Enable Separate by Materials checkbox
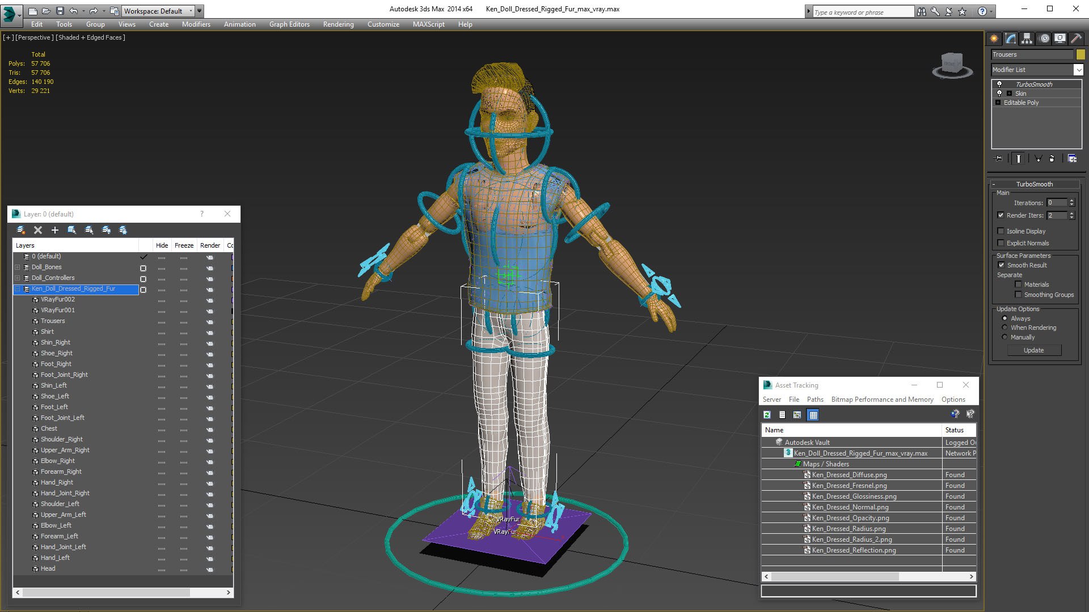Image resolution: width=1089 pixels, height=612 pixels. pos(1018,284)
